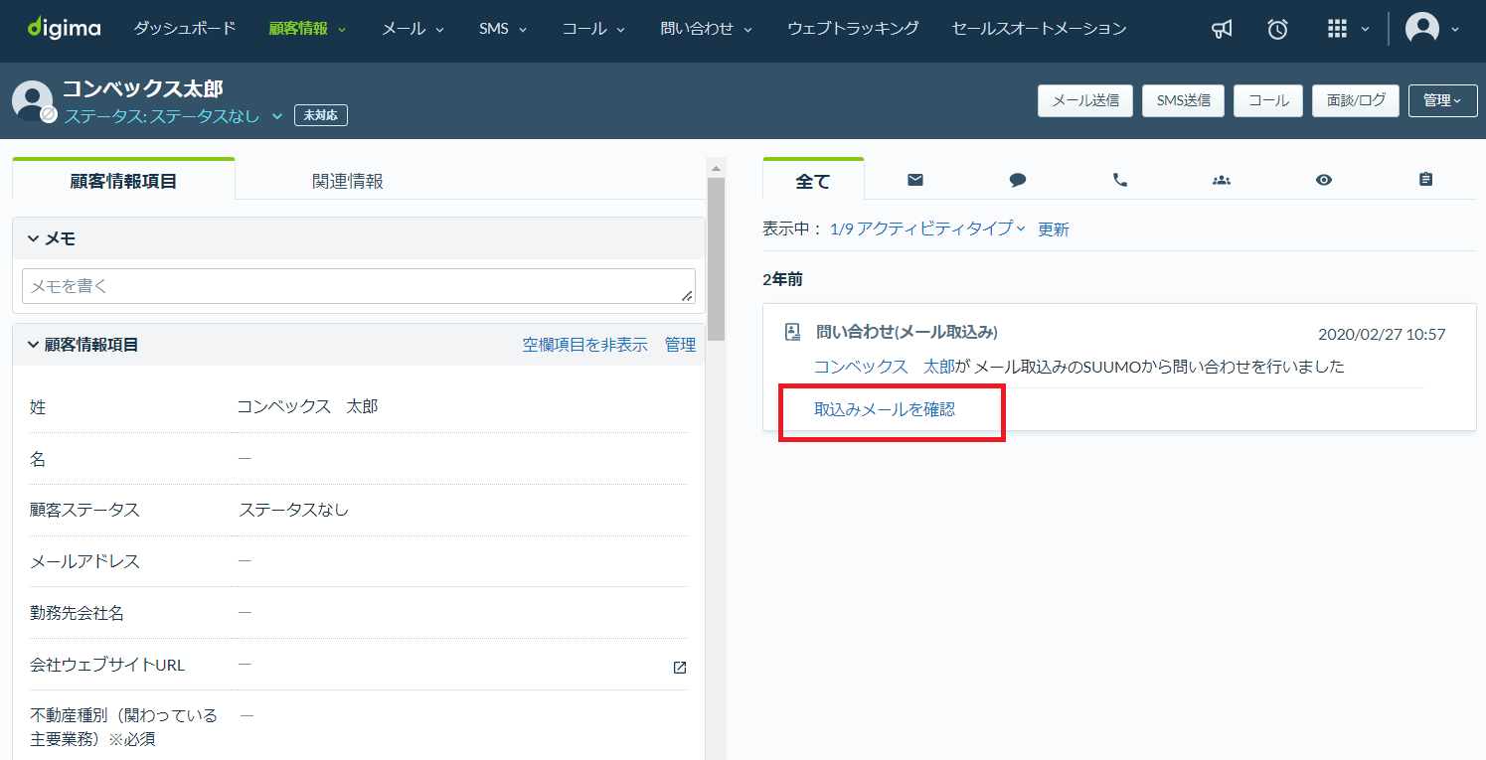Toggle 空欄項目を非表示 to hide empty fields
Viewport: 1486px width, 760px height.
click(x=584, y=345)
